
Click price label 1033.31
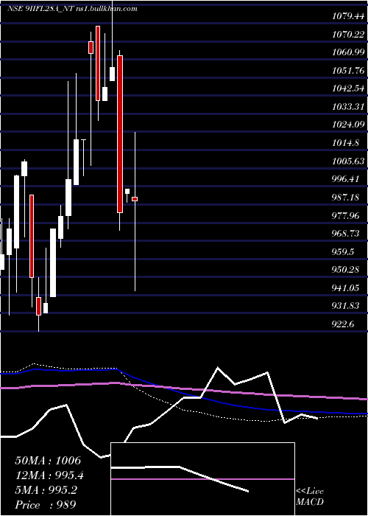pos(348,106)
